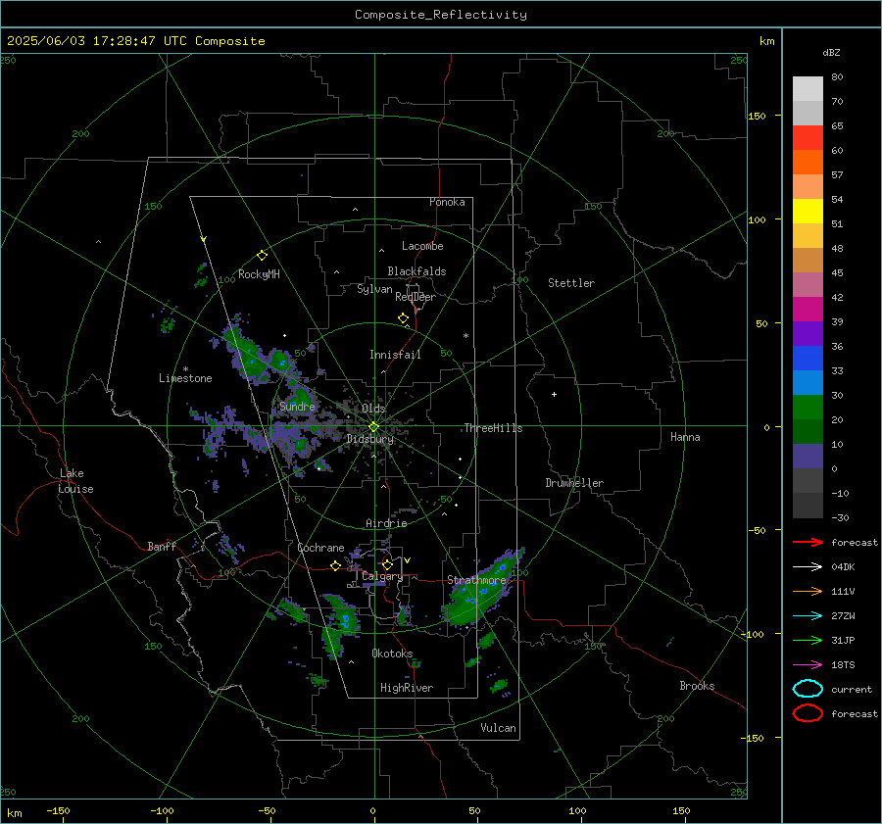Choose the green 31JP arrow legend icon
882x824 pixels.
[808, 640]
